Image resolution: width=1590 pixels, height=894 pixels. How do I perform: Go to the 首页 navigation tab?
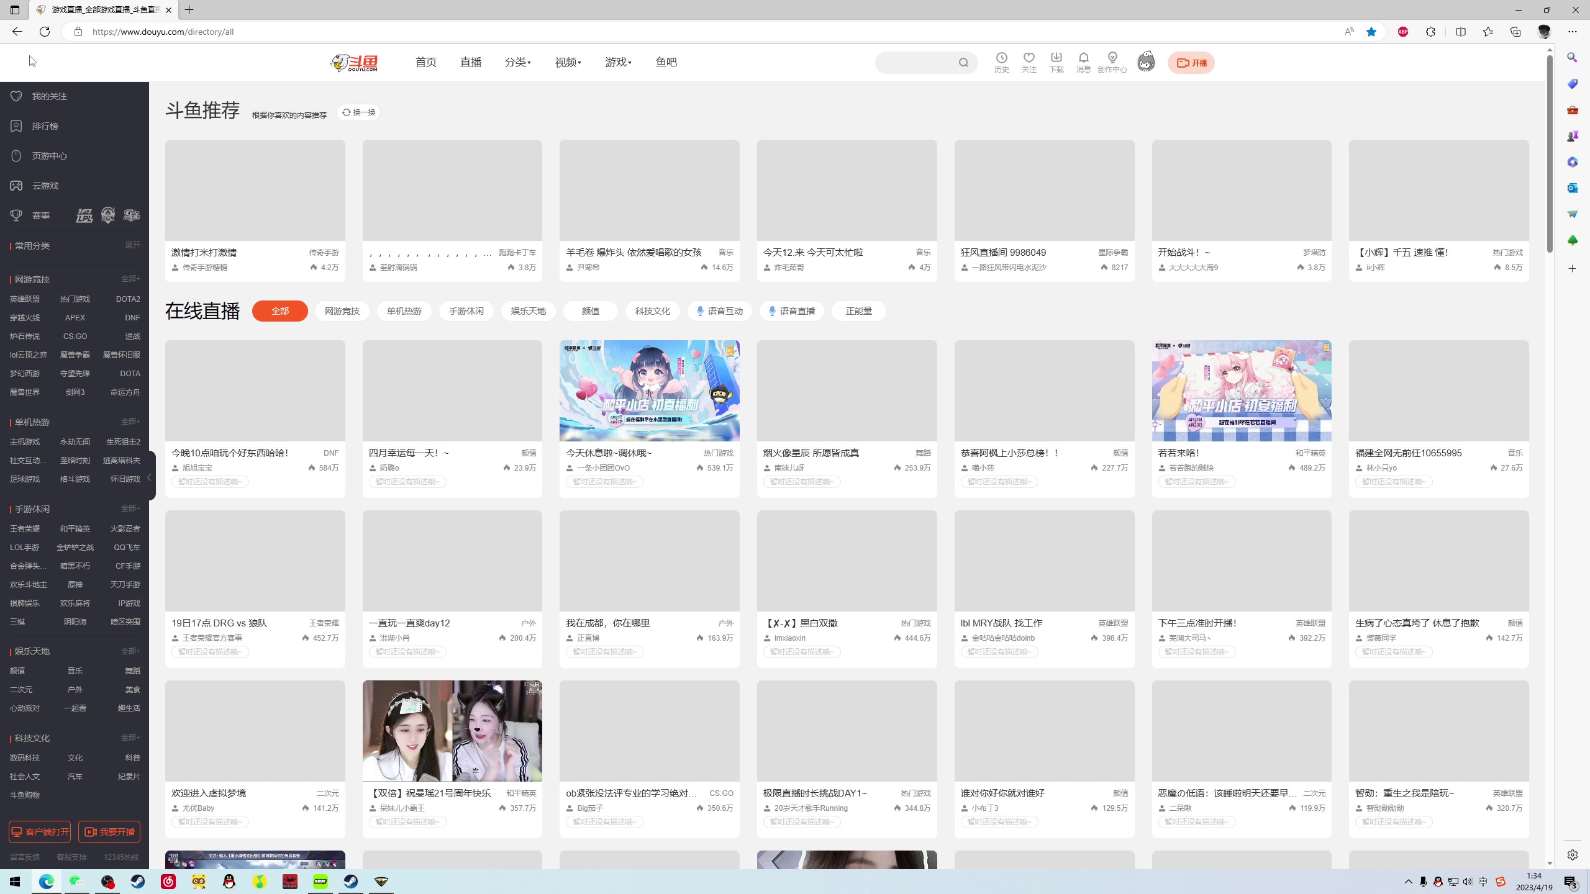(425, 62)
